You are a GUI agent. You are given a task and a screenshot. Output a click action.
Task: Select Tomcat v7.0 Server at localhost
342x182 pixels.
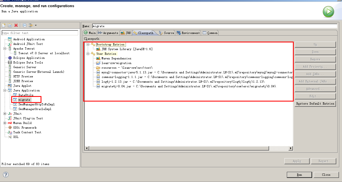click(x=44, y=53)
